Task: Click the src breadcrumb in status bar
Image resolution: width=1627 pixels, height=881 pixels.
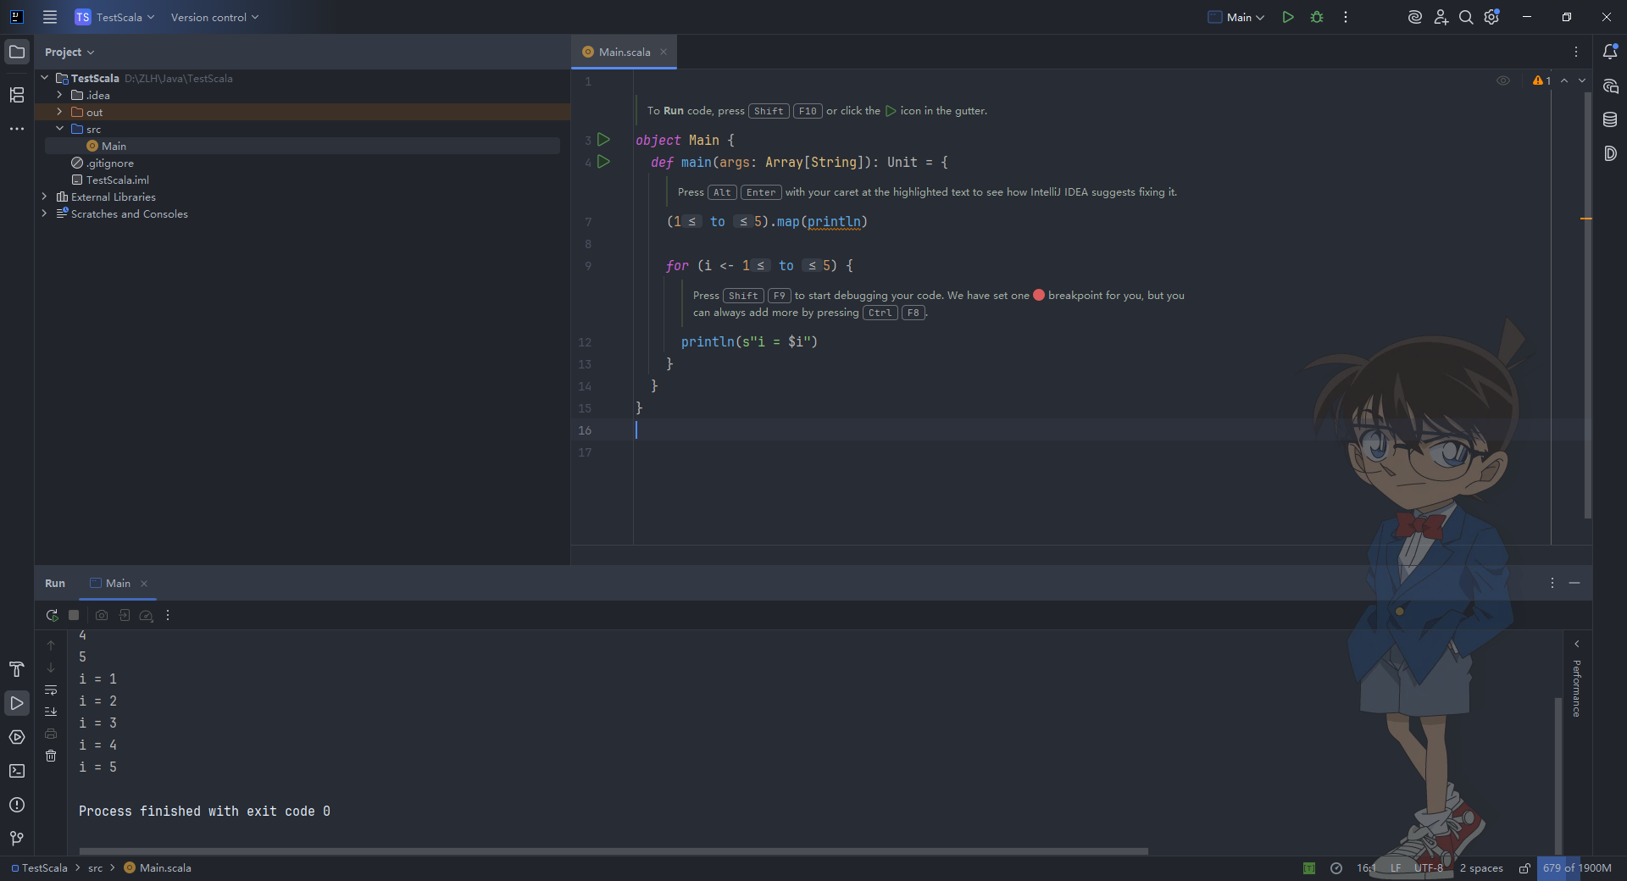Action: pyautogui.click(x=95, y=868)
